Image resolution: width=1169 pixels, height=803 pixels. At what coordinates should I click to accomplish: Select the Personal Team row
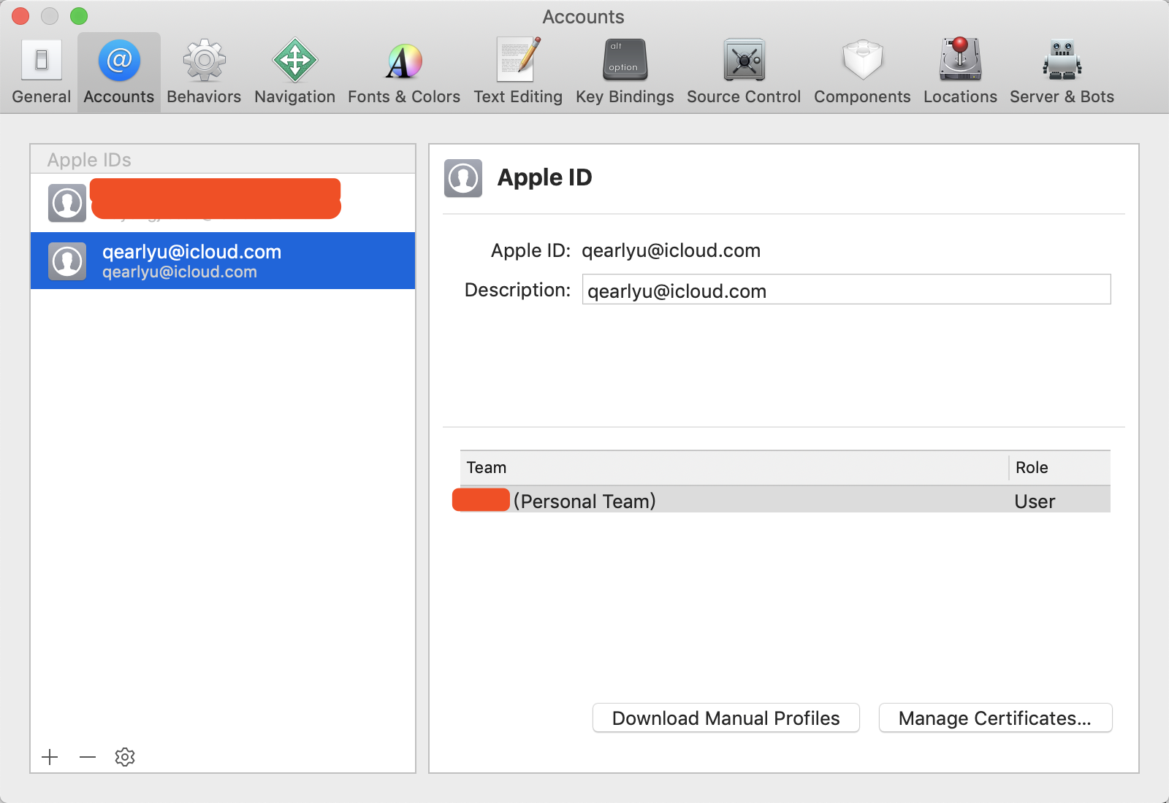click(x=658, y=501)
